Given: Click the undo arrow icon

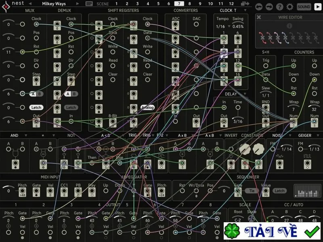Looking at the screenshot, I should point(259,7).
